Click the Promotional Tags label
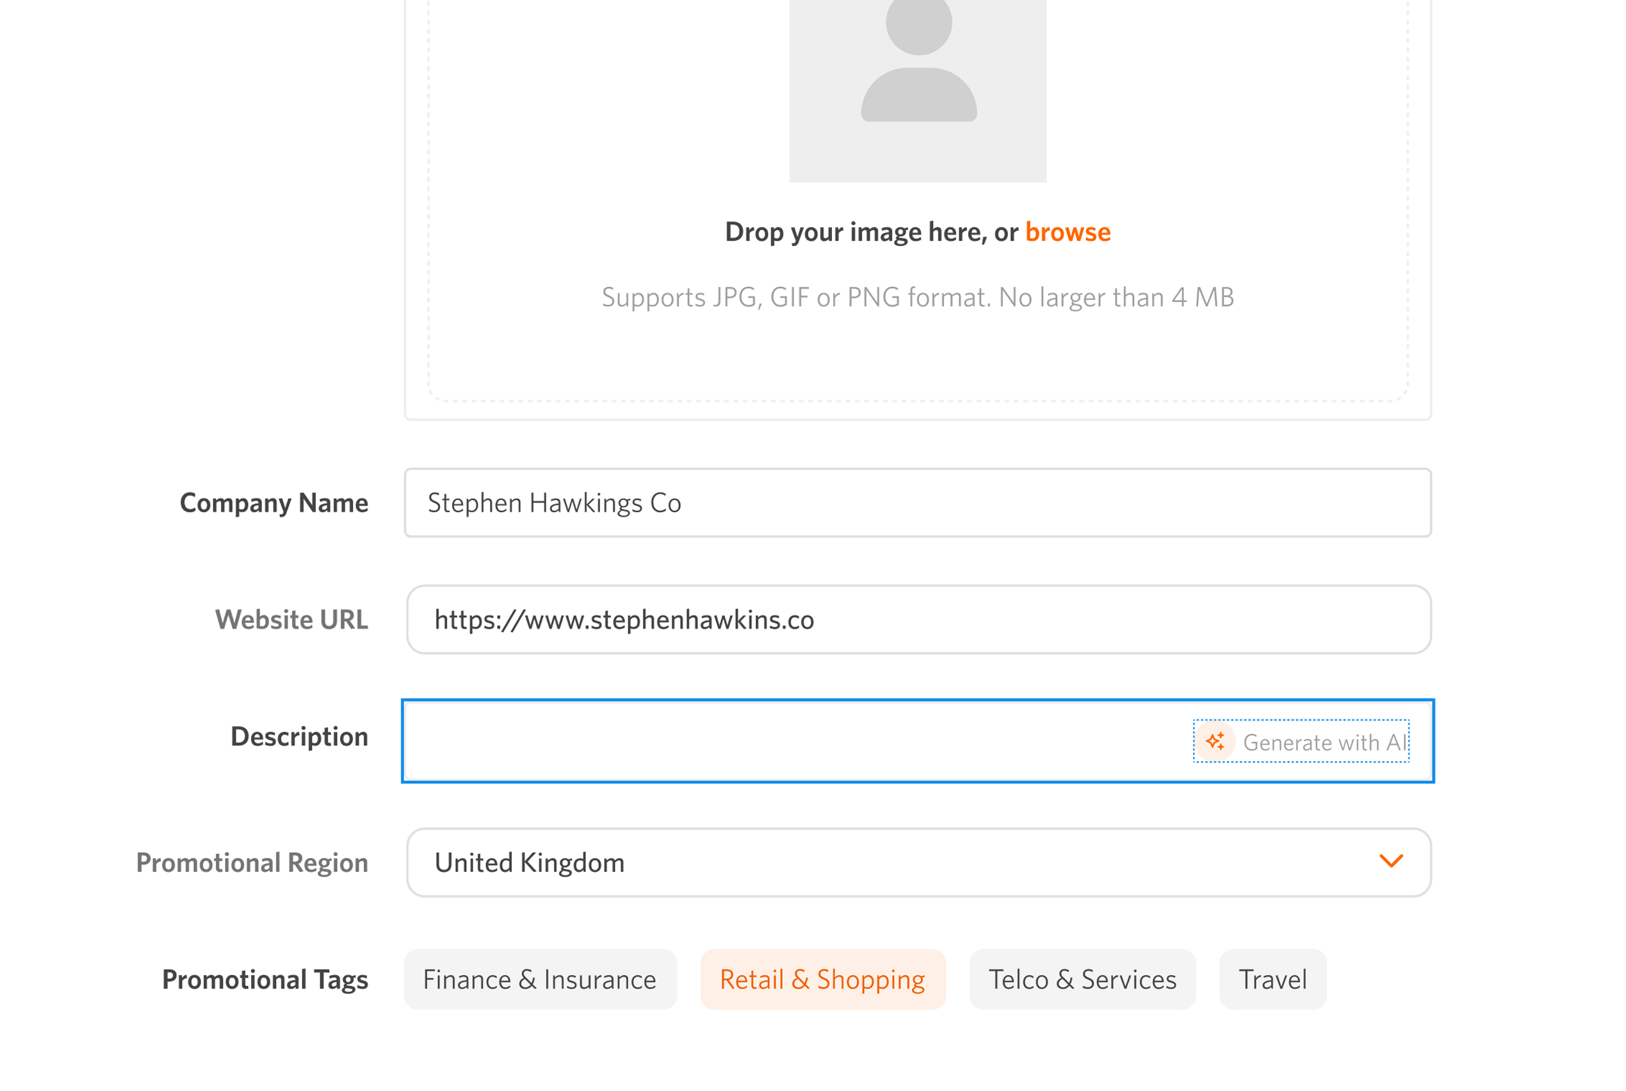1626x1091 pixels. [x=264, y=980]
